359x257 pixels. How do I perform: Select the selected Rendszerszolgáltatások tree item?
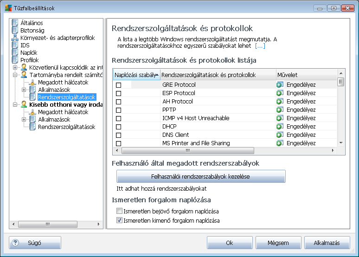point(66,97)
